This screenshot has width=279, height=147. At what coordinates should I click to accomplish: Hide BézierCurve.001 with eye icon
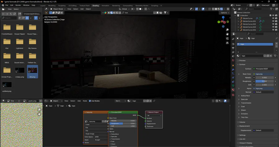pyautogui.click(x=273, y=21)
